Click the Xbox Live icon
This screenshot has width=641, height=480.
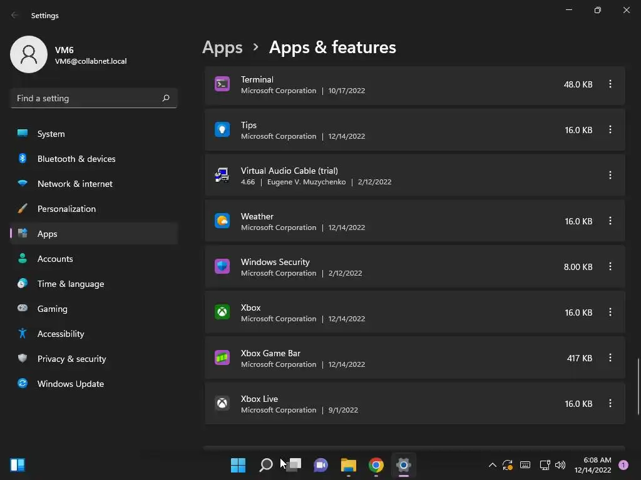(x=222, y=404)
